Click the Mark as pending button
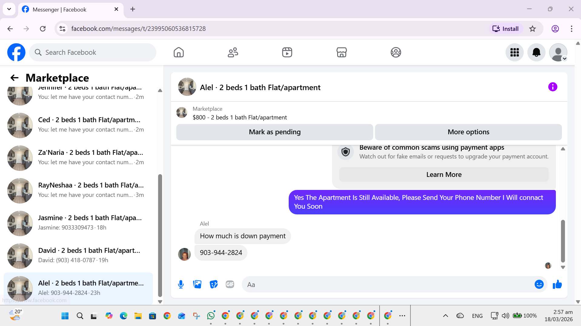The height and width of the screenshot is (326, 581). point(275,132)
